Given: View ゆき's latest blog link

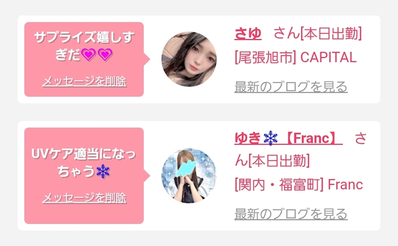Looking at the screenshot, I should [291, 214].
